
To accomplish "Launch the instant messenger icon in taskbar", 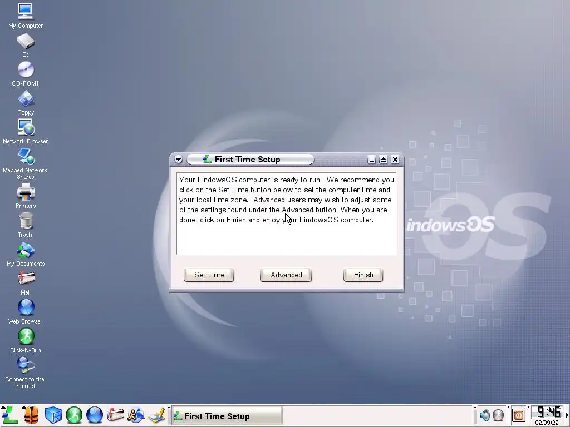I will tap(136, 415).
